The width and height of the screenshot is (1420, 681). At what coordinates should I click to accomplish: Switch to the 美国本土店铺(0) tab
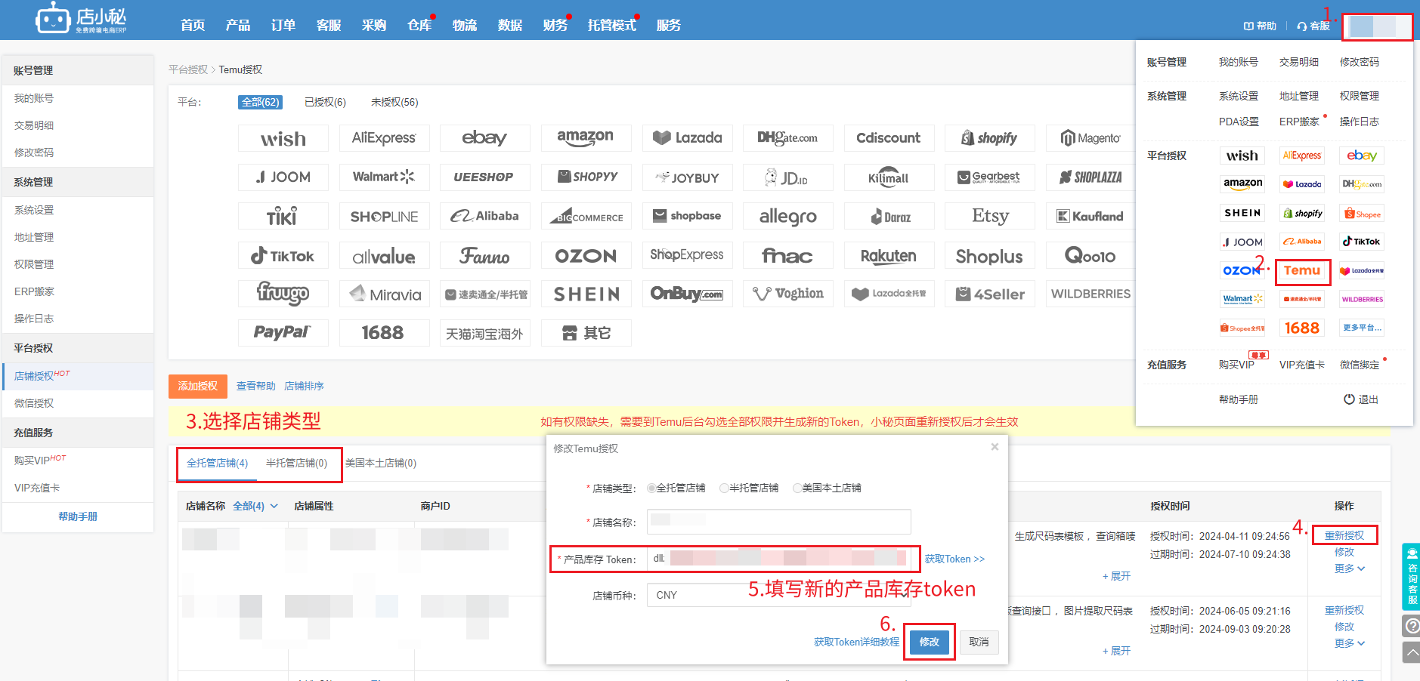(x=381, y=463)
